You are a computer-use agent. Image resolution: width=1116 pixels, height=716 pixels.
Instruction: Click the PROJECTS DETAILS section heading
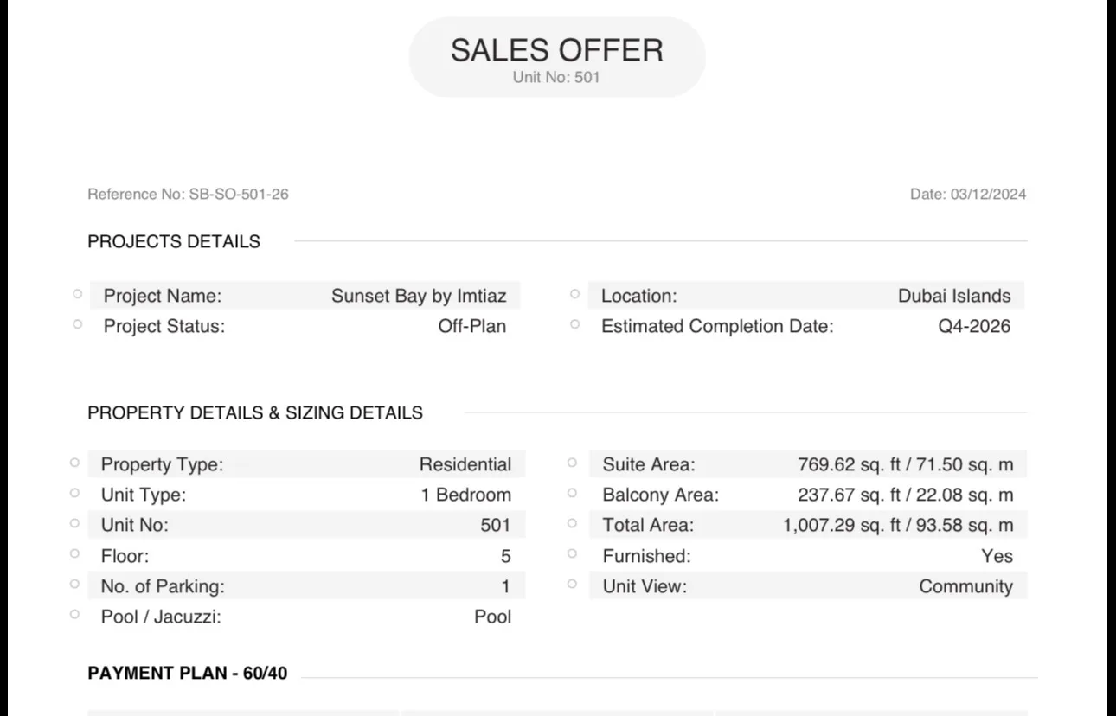(x=174, y=242)
